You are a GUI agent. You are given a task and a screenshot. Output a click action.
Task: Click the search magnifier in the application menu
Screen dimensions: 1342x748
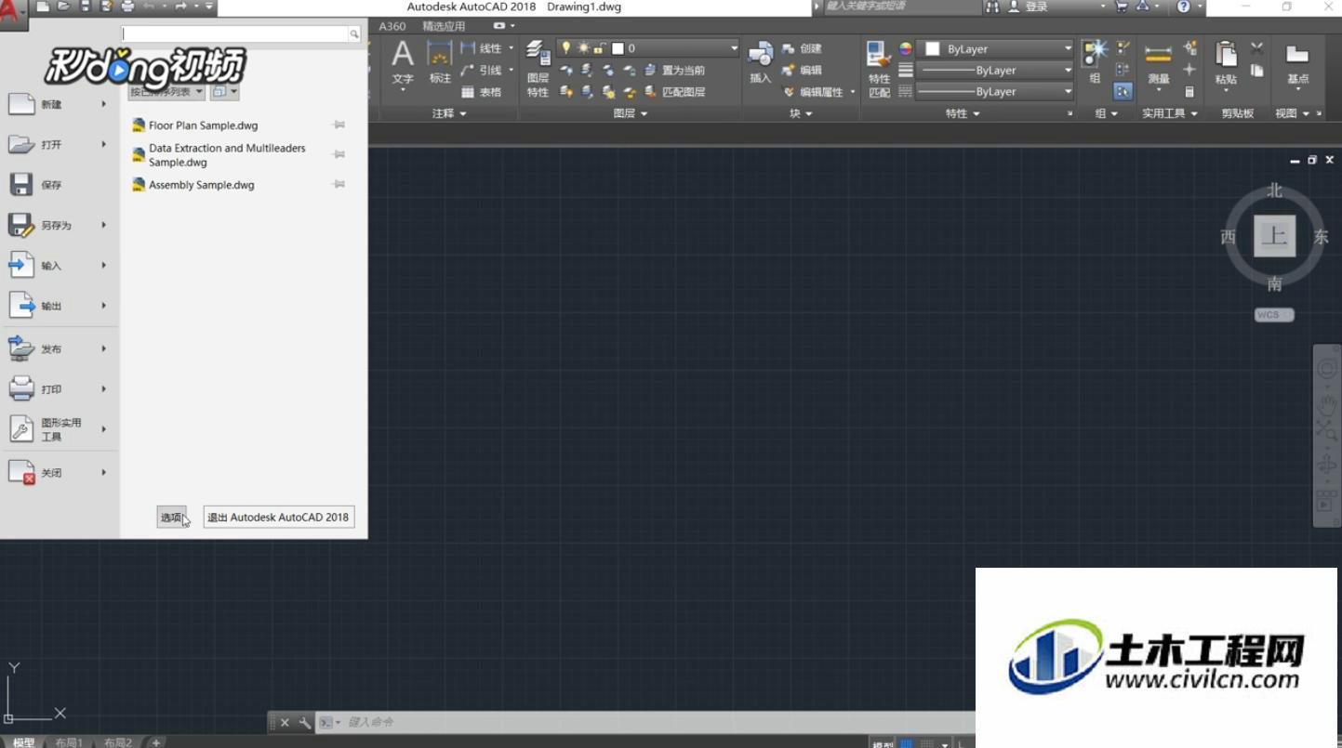[x=354, y=34]
